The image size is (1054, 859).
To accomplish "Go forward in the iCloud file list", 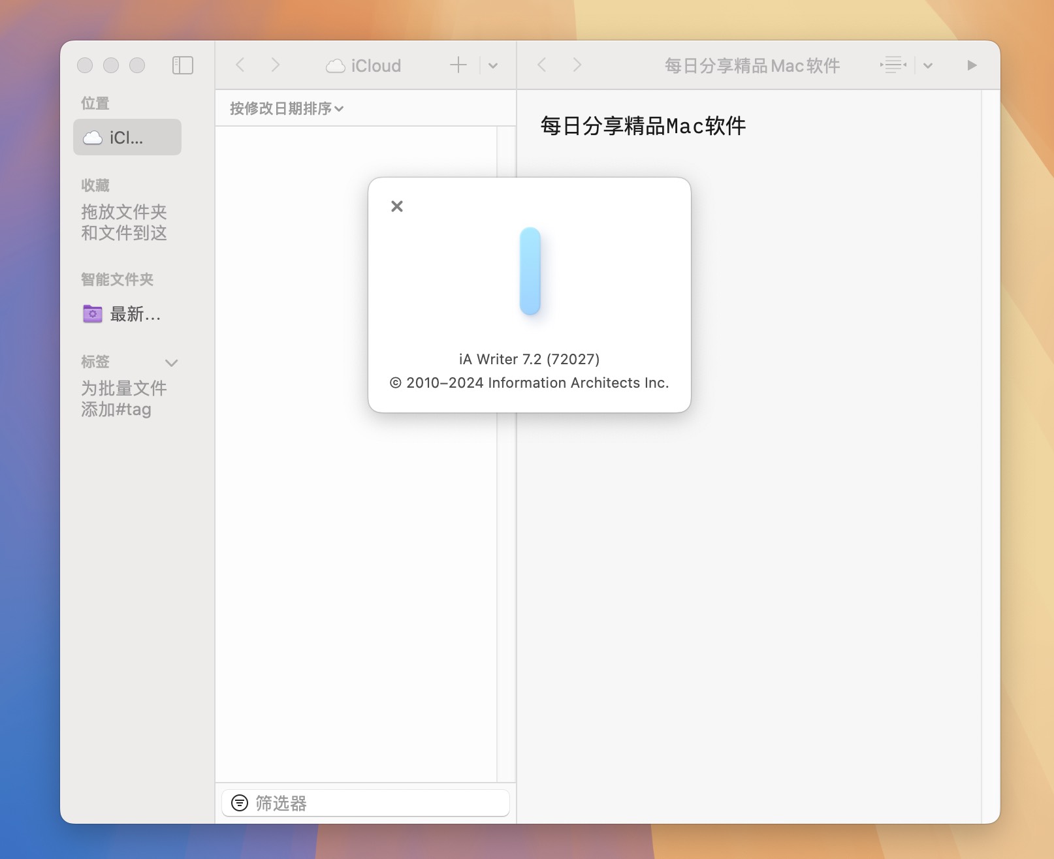I will tap(276, 65).
